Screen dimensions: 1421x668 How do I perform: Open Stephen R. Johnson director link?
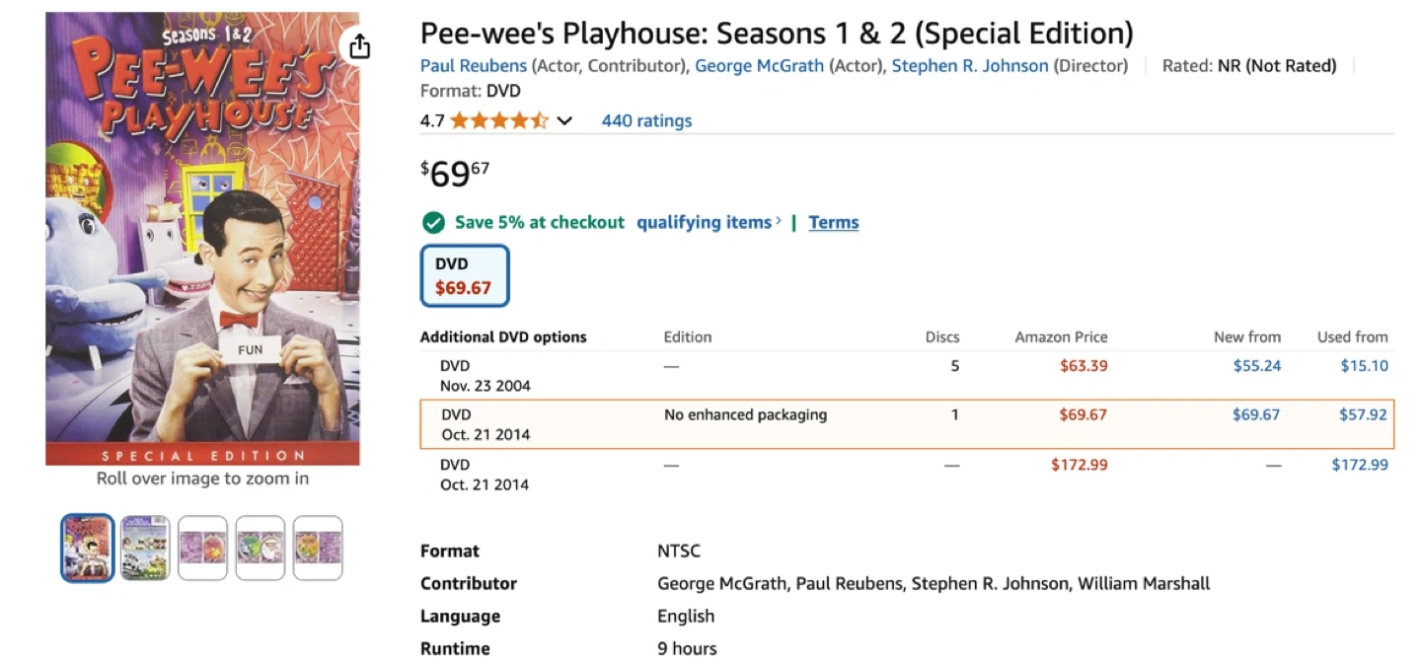969,66
